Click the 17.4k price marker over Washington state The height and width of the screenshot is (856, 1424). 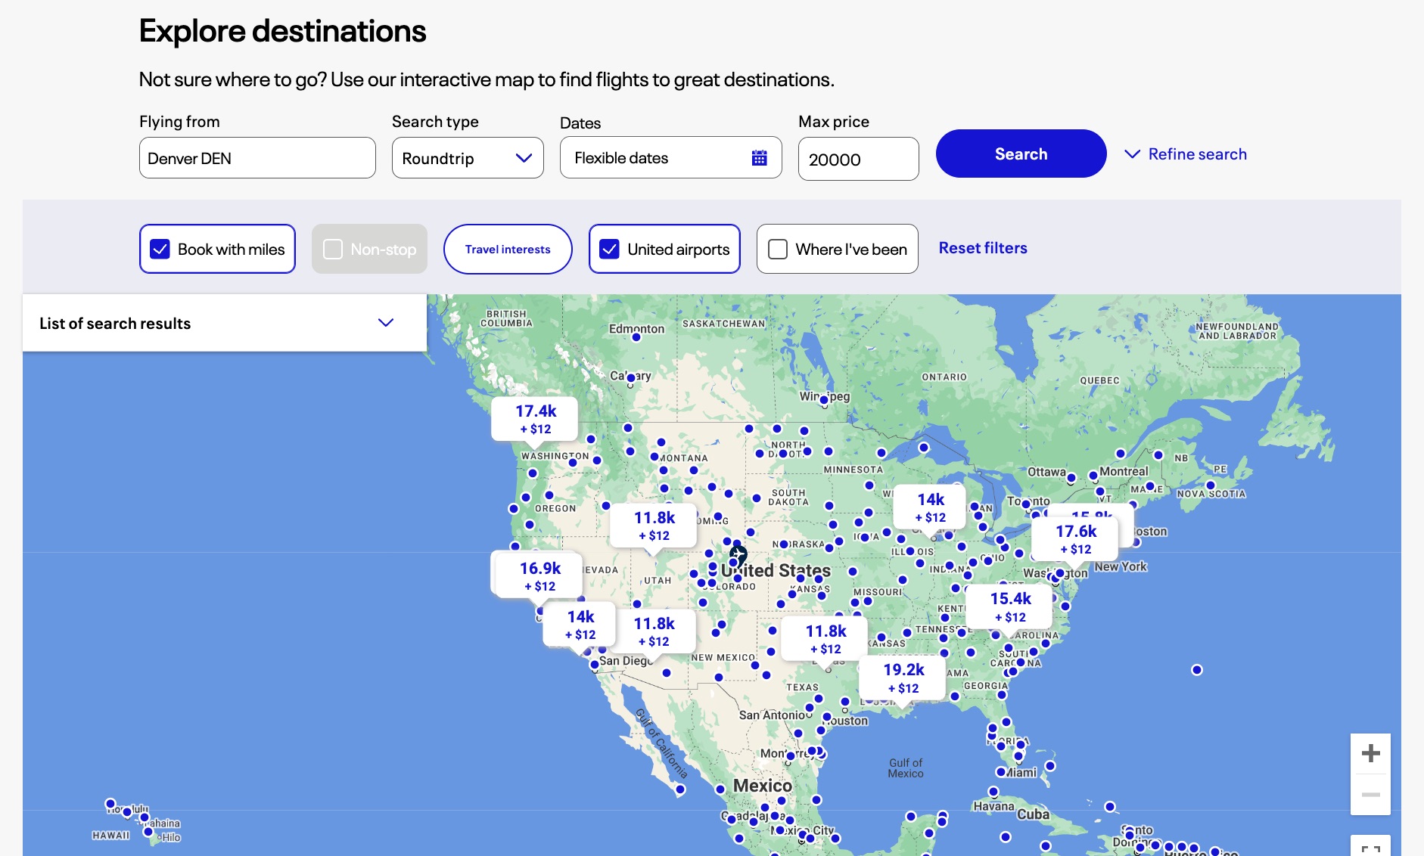(536, 419)
